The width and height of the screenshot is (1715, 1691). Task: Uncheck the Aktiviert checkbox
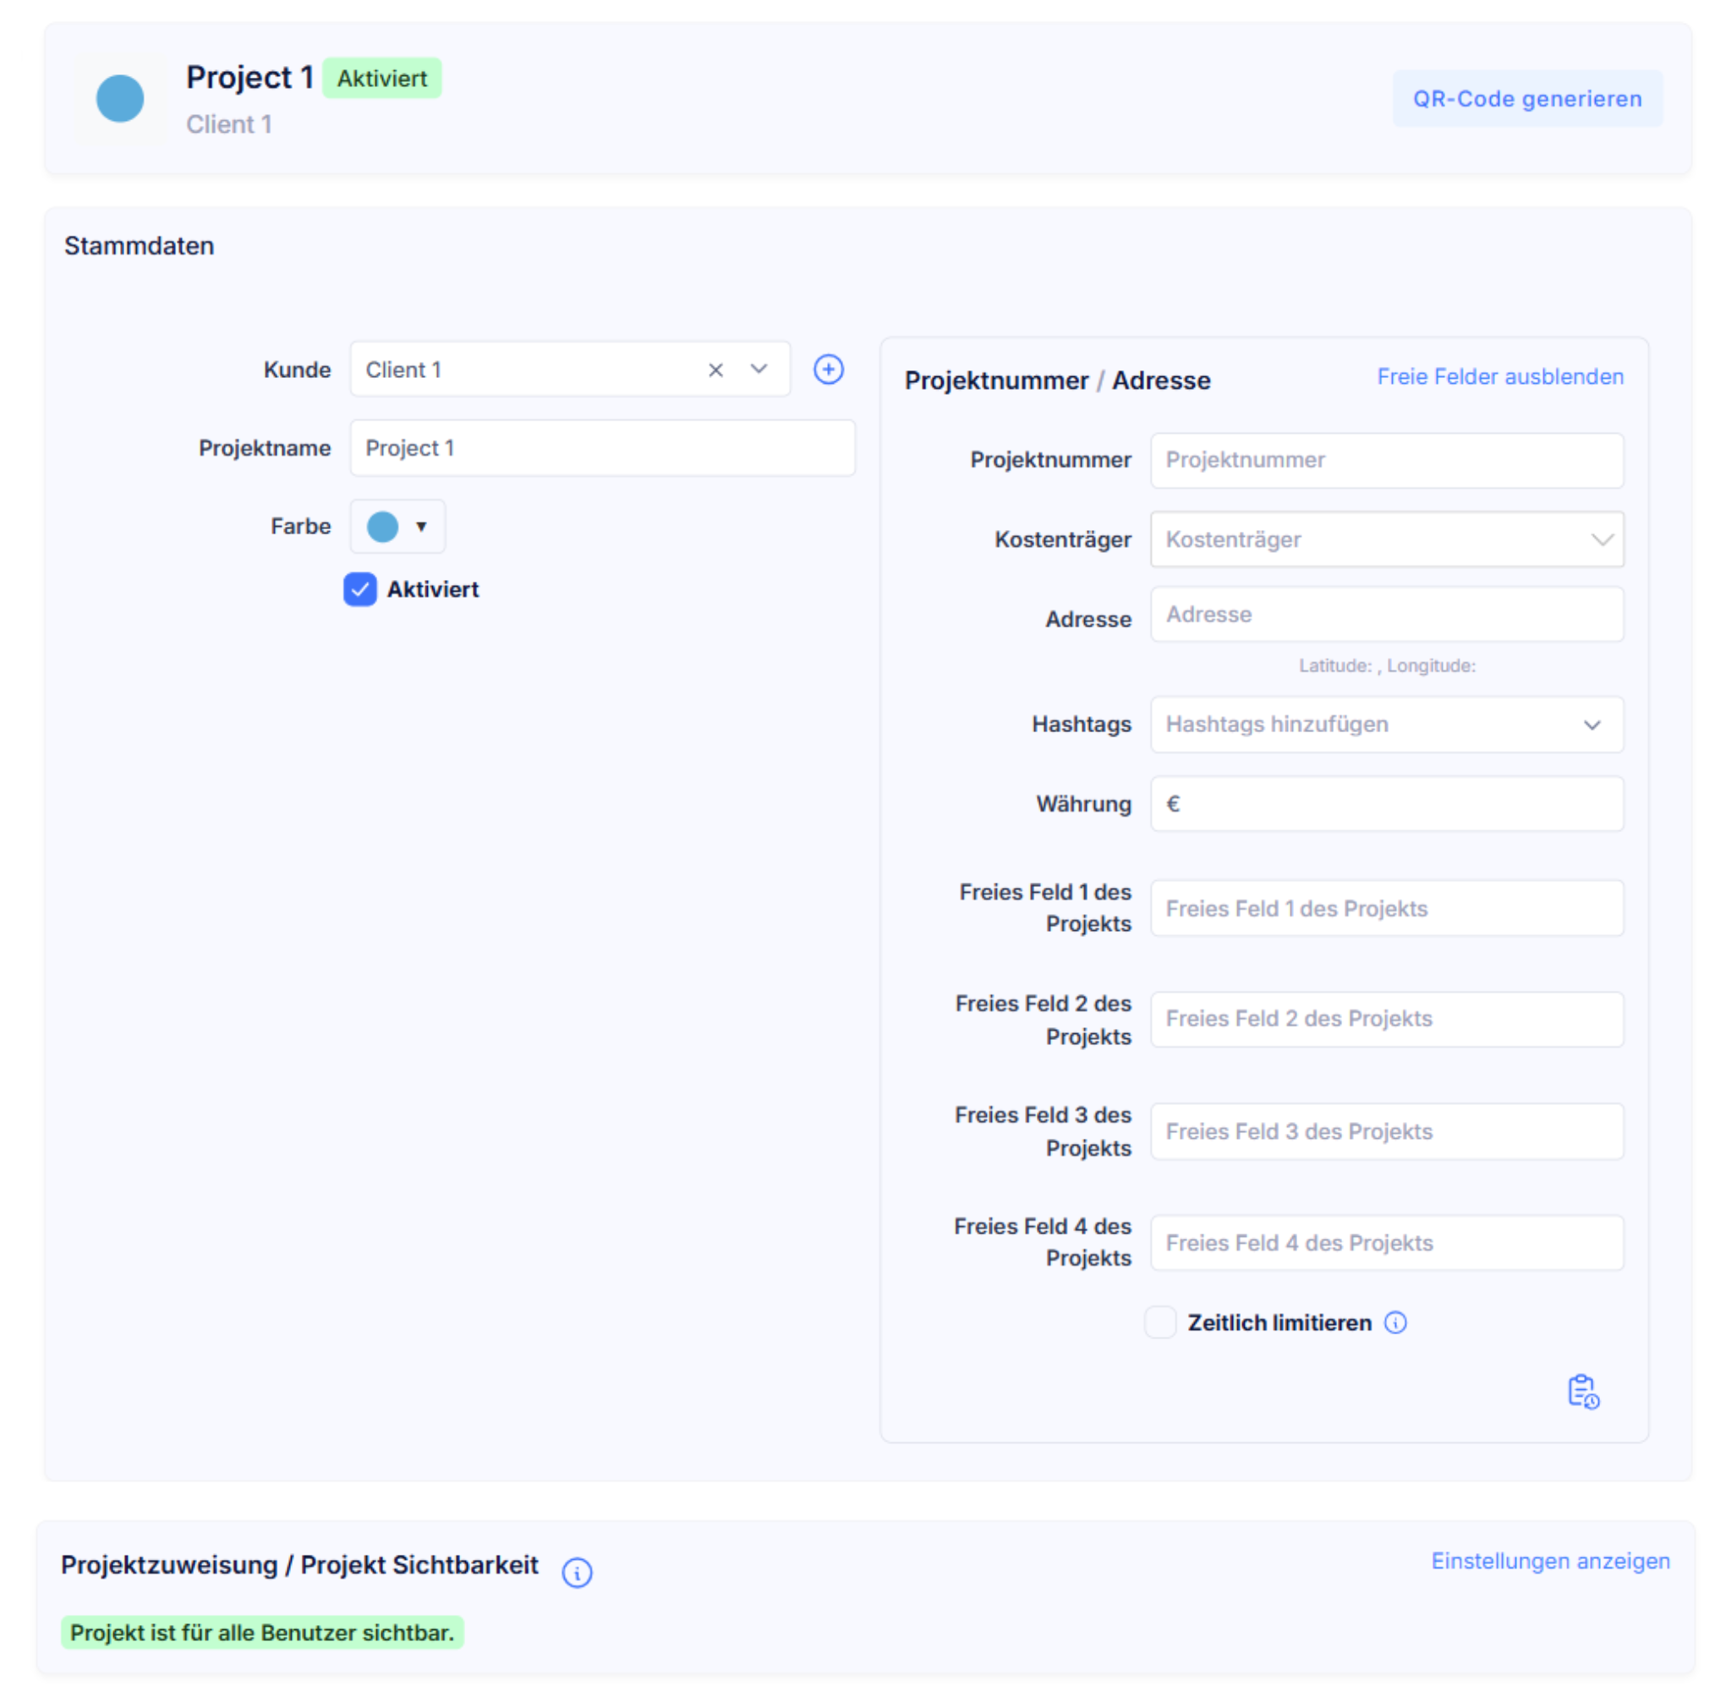click(x=359, y=589)
